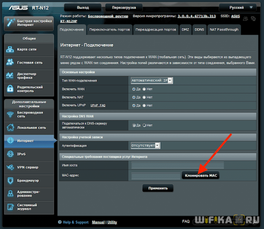The image size is (264, 229).
Task: Click the ASUS logo
Action: pyautogui.click(x=18, y=7)
